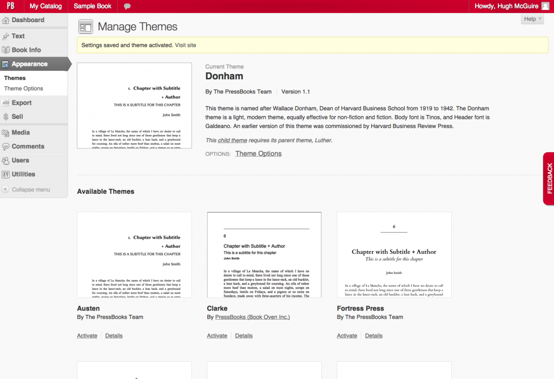
Task: Open the Media menu item
Action: (x=21, y=133)
